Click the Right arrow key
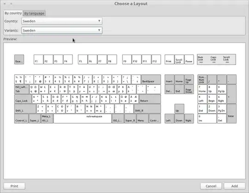This screenshot has height=193, width=249. click(x=189, y=119)
